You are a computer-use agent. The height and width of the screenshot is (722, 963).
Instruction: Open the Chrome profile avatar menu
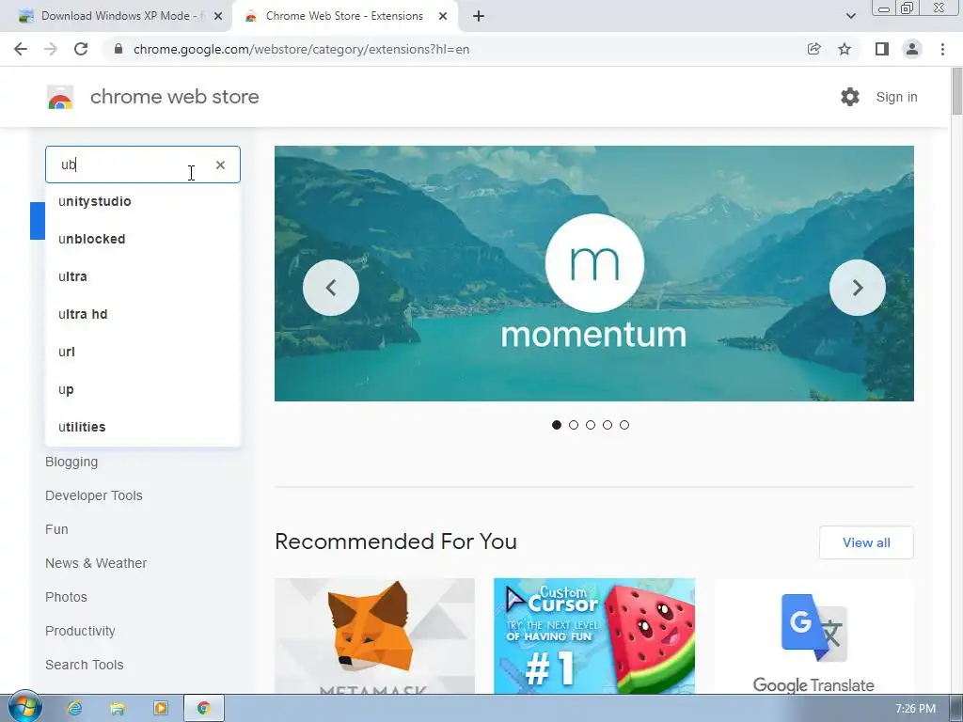(912, 49)
